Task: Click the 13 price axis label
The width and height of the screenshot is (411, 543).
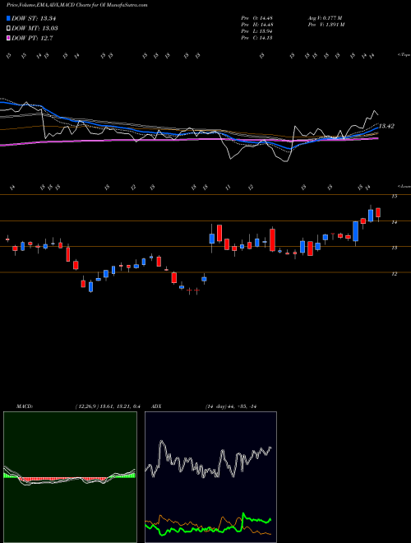Action: (394, 248)
